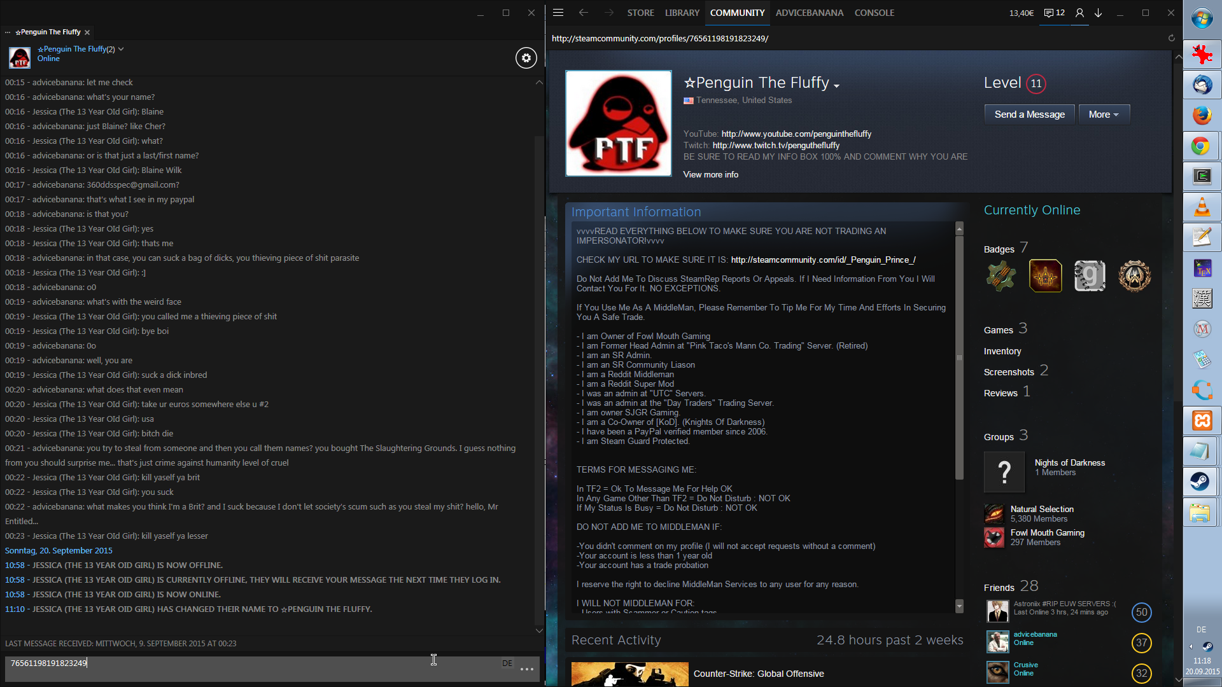This screenshot has width=1222, height=687.
Task: Click the View more info link
Action: 710,174
